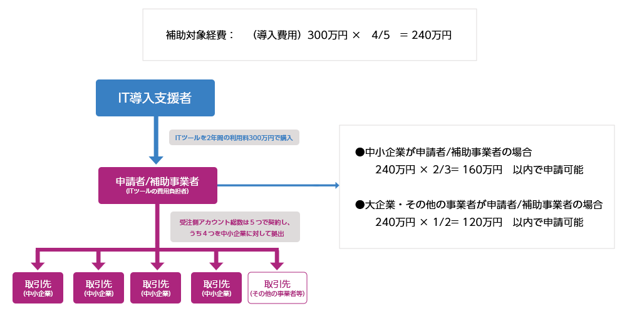
Task: Click the 中小企業が申請者/補助事業者の場合 bullet heading
Action: click(443, 152)
